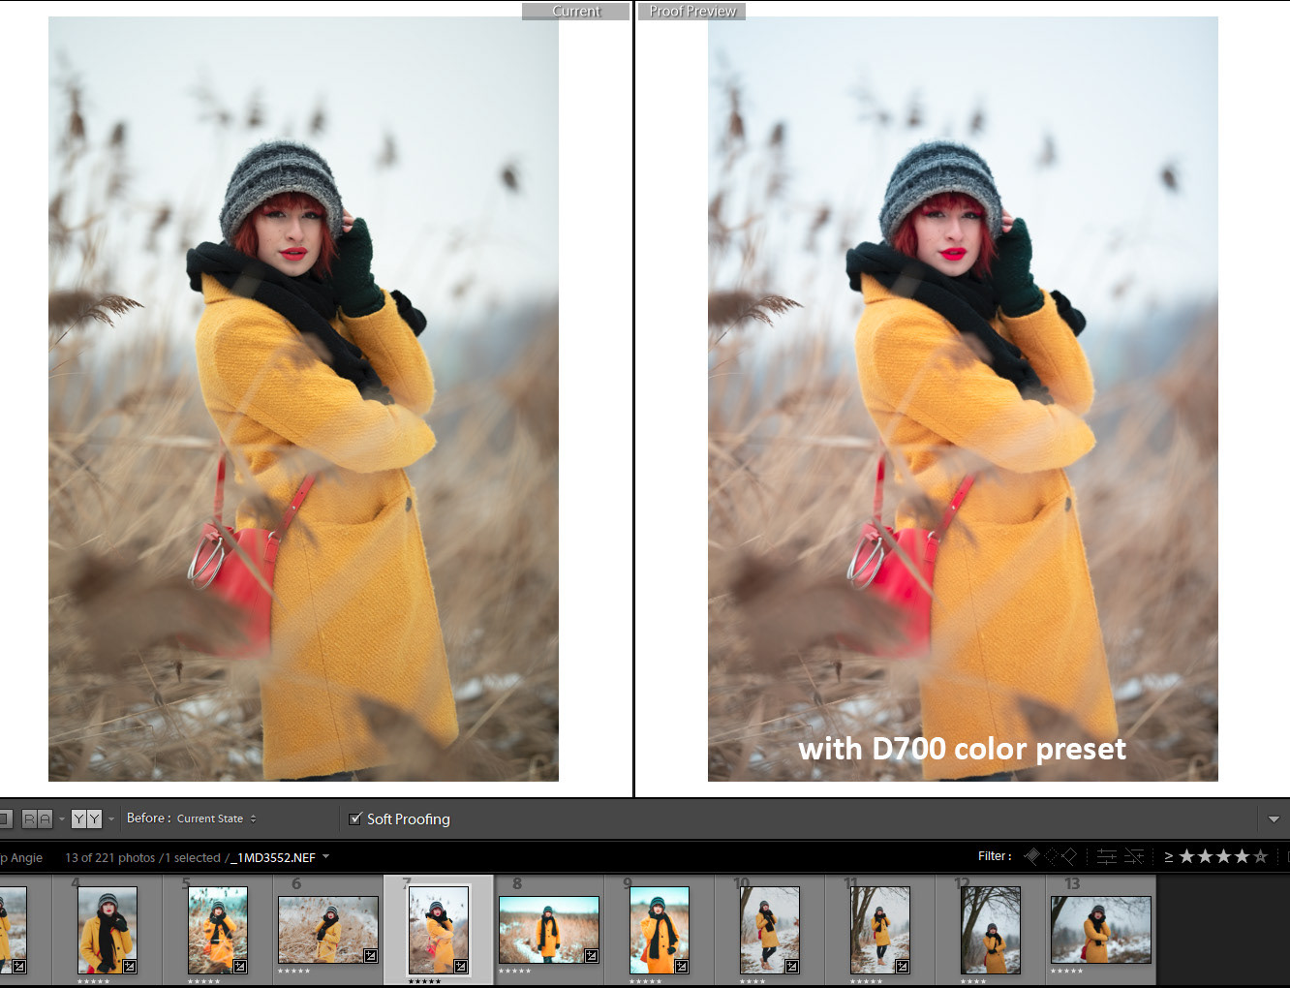Click the Filter: label in the filmstrip bar
The image size is (1290, 988).
(x=995, y=856)
